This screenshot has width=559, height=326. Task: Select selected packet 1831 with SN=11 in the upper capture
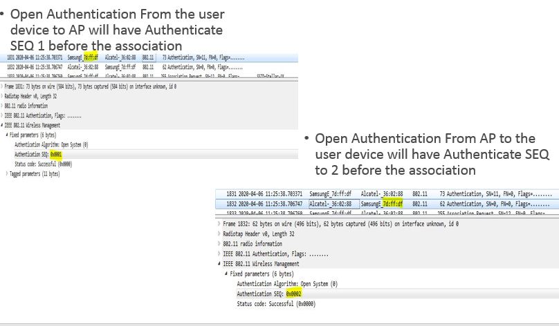[x=149, y=57]
